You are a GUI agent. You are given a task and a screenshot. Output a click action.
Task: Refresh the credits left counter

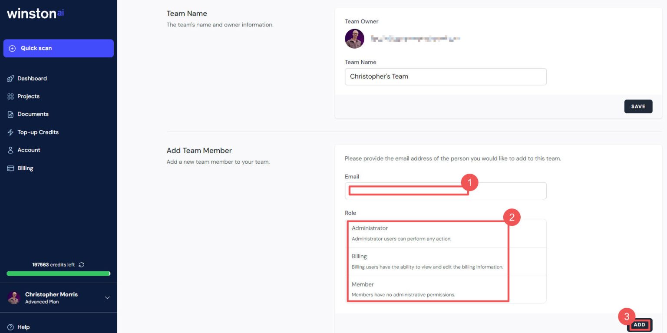(x=82, y=265)
